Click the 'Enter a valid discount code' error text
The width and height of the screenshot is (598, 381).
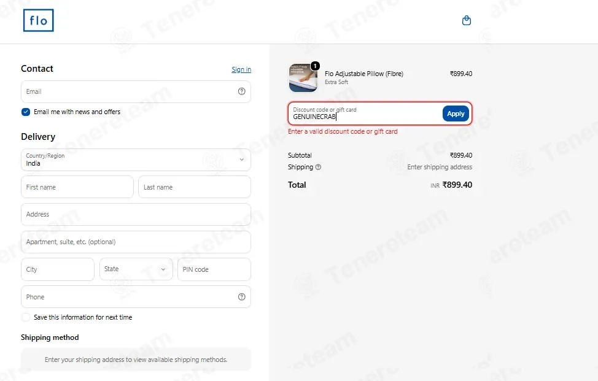click(343, 131)
